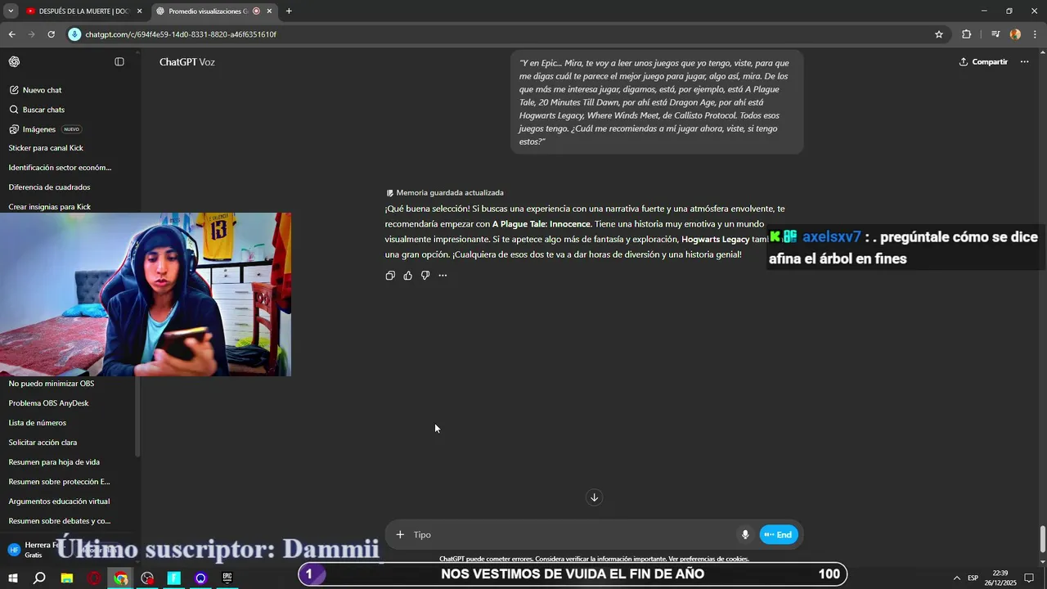Open Windows taskbar search
This screenshot has height=589, width=1047.
pos(39,578)
